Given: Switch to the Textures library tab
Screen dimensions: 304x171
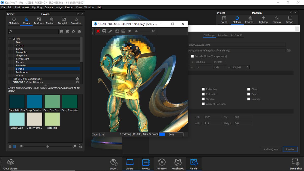Looking at the screenshot, I should (39, 21).
